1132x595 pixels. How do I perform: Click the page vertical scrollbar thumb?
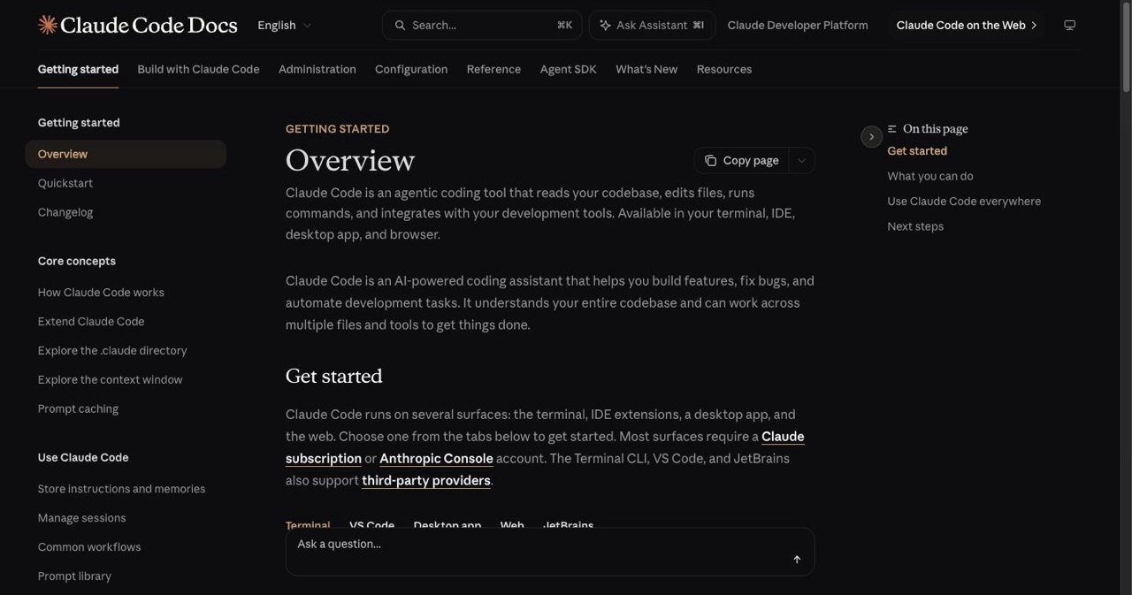(1126, 46)
